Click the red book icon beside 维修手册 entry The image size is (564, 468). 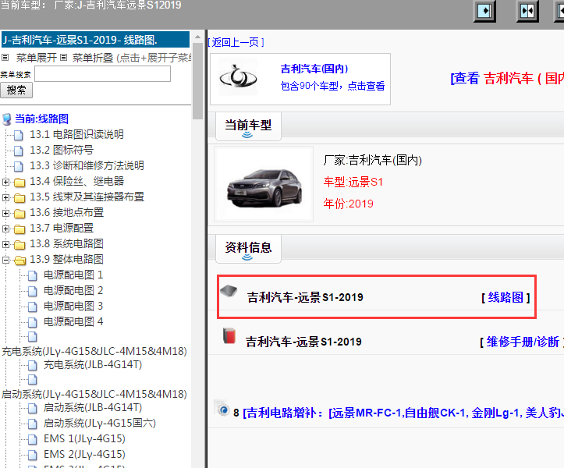pos(229,335)
